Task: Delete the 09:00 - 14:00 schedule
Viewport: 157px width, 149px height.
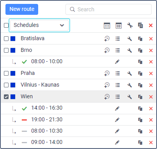Action: [151, 142]
